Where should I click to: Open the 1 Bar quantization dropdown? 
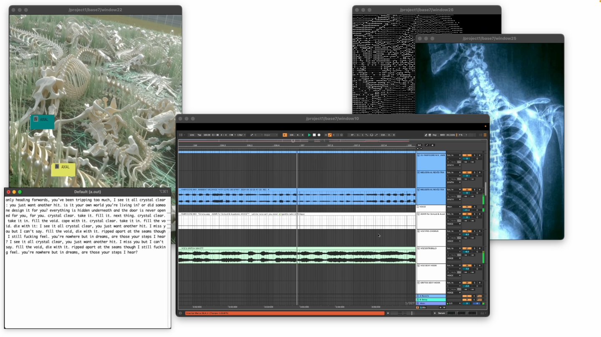(240, 135)
